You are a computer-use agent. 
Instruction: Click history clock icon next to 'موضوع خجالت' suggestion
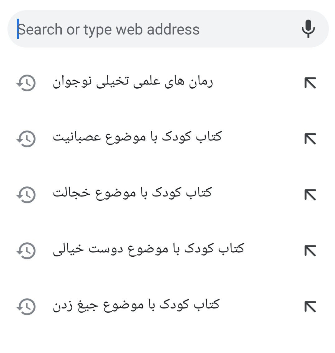pos(26,195)
